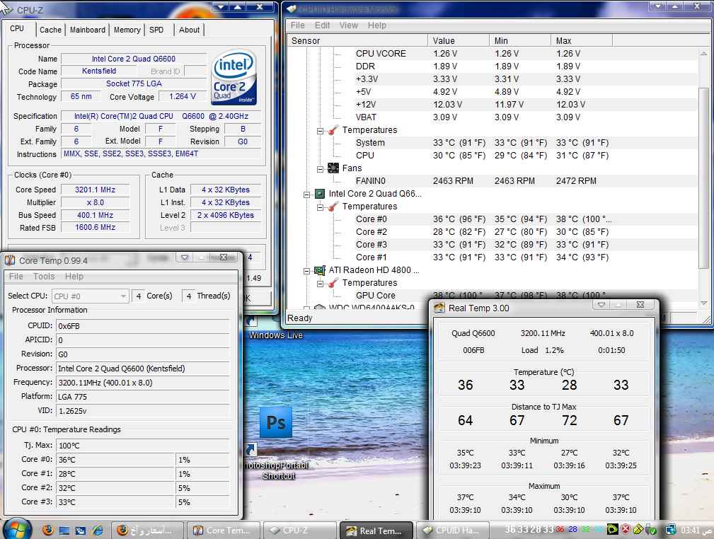Switch to Mainboard tab in CPU-Z
The width and height of the screenshot is (714, 539).
(88, 30)
